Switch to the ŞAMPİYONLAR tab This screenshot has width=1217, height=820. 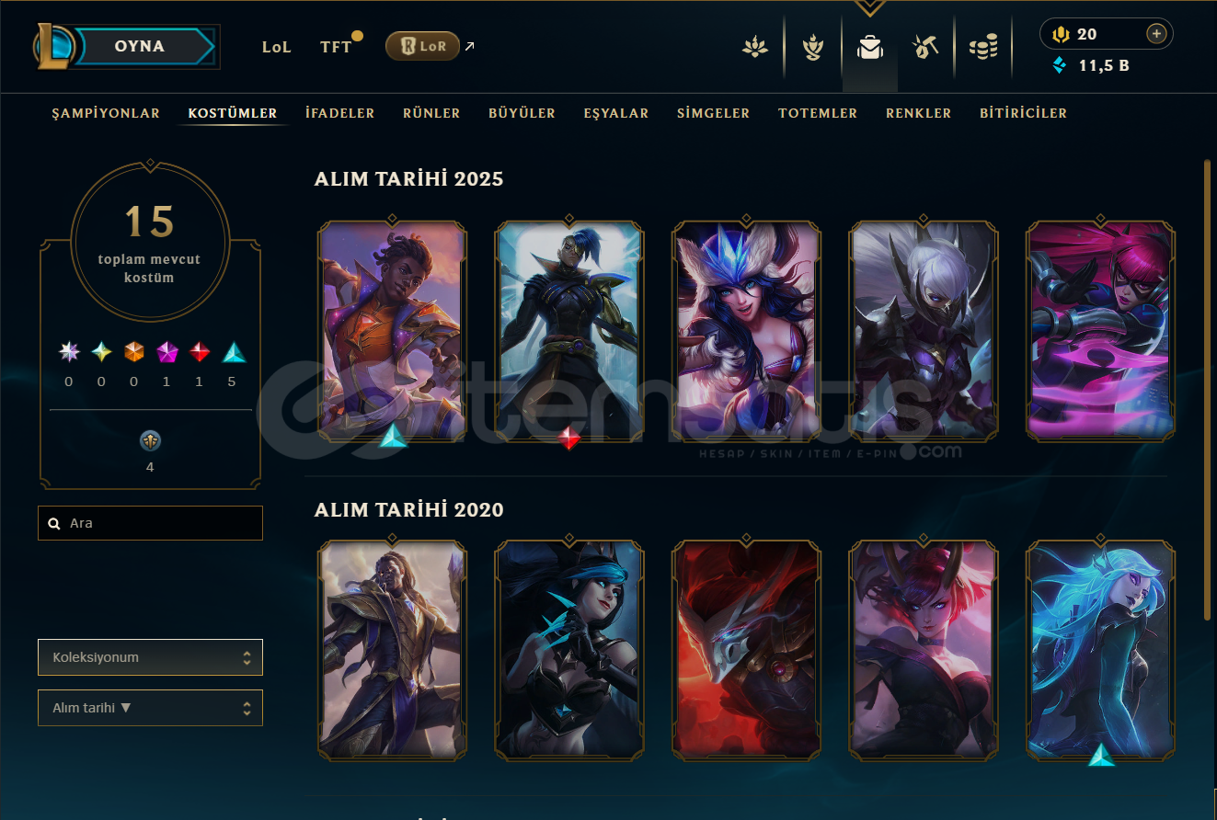(x=106, y=113)
